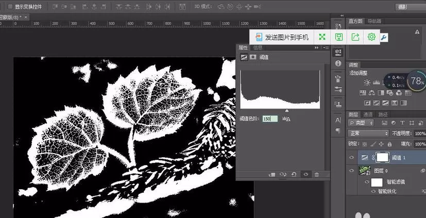Select the 3D pan mode icon
426x218 pixels.
click(x=239, y=7)
